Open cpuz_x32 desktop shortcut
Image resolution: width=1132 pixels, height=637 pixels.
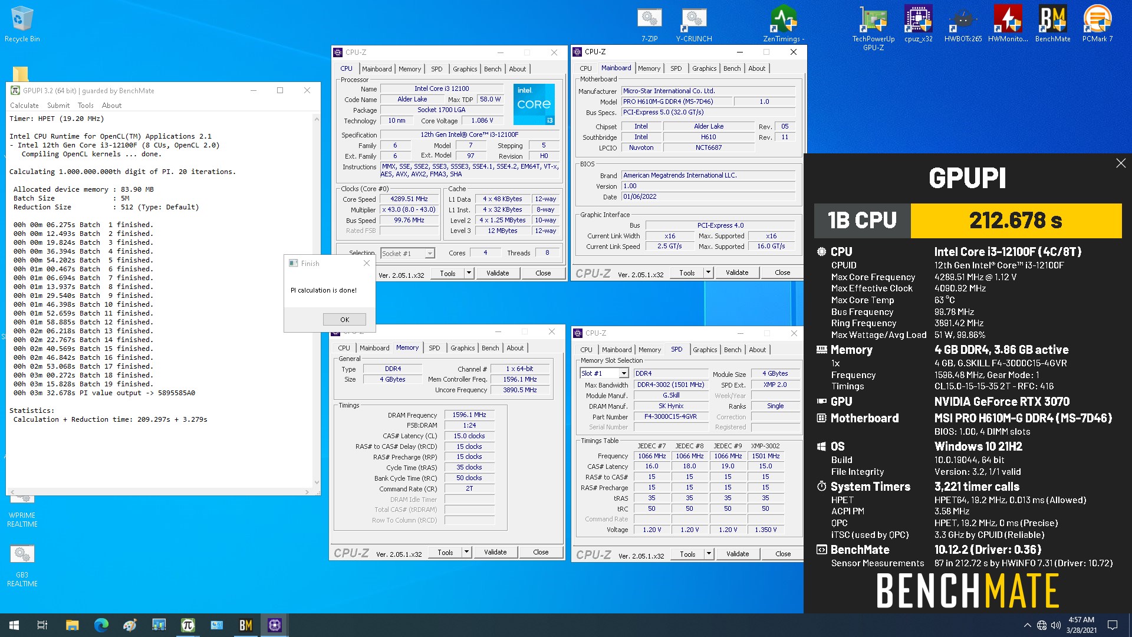(x=918, y=24)
